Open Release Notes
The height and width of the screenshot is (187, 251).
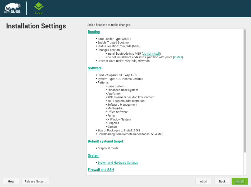tap(35, 182)
